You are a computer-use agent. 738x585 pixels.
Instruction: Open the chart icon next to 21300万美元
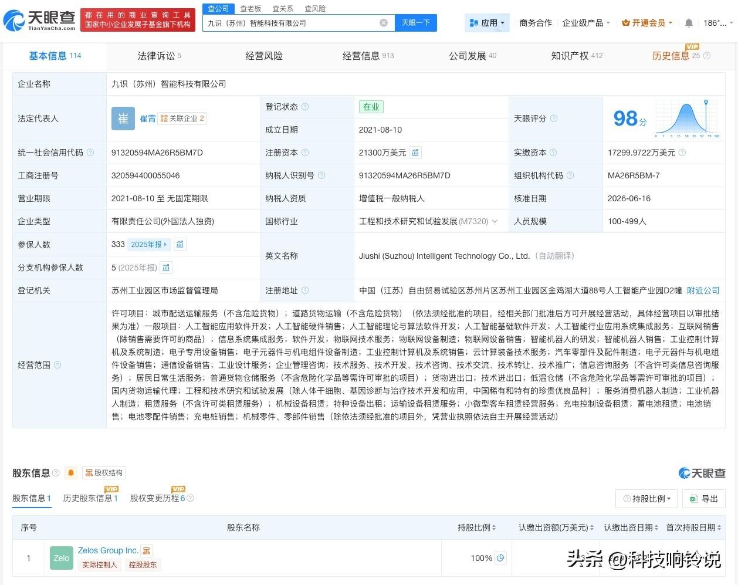(415, 153)
